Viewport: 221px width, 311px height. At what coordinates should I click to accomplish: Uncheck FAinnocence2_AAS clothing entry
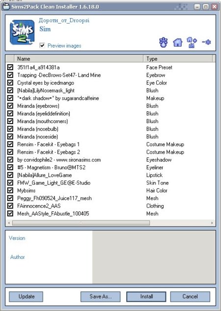(x=10, y=206)
